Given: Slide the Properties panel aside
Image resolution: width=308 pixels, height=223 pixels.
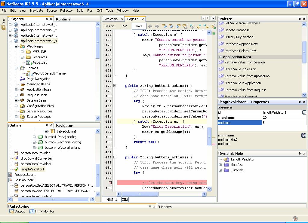Looking at the screenshot, I should 300,102.
